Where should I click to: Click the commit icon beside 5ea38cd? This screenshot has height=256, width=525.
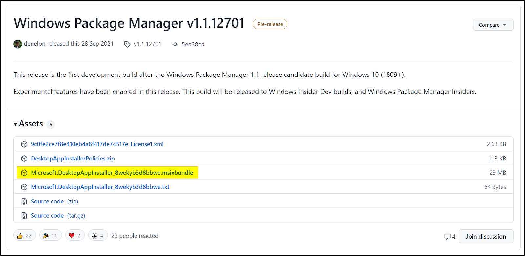[175, 44]
